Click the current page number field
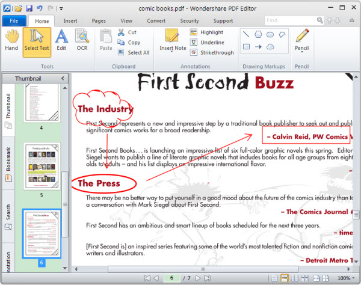The width and height of the screenshot is (361, 285). click(171, 278)
